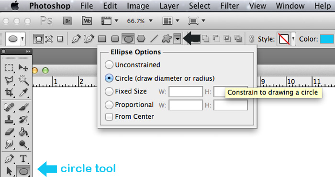Viewport: 335px width, 177px height.
Task: Select the Dodge tool
Action: point(23,145)
